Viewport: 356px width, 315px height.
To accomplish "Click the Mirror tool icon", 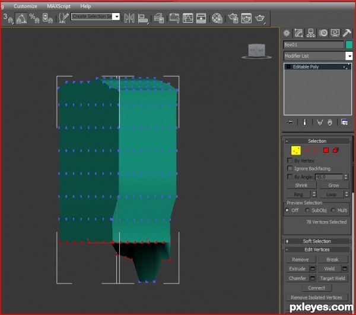I will click(129, 18).
